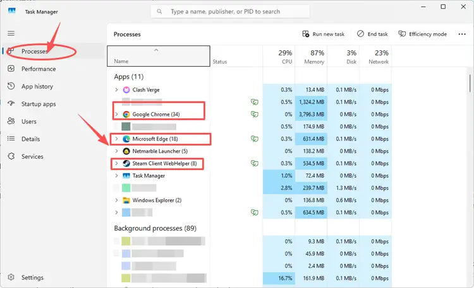Click the Apps (11) group heading
474x288 pixels.
[129, 77]
